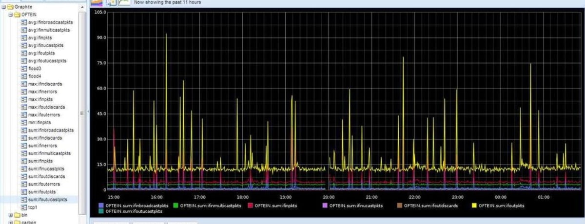Click the max:ifinerrors metric icon
The height and width of the screenshot is (224, 585).
pyautogui.click(x=23, y=92)
